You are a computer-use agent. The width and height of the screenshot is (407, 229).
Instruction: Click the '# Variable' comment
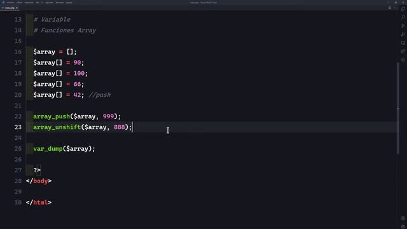coord(52,20)
